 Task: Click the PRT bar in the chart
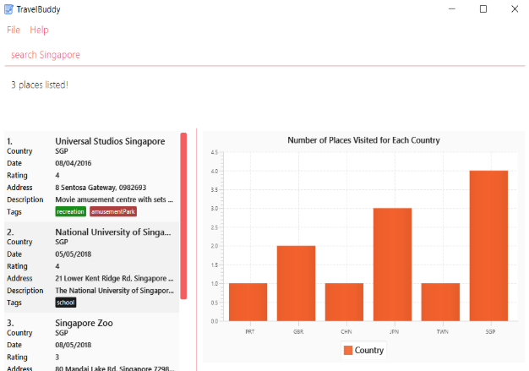tap(248, 303)
